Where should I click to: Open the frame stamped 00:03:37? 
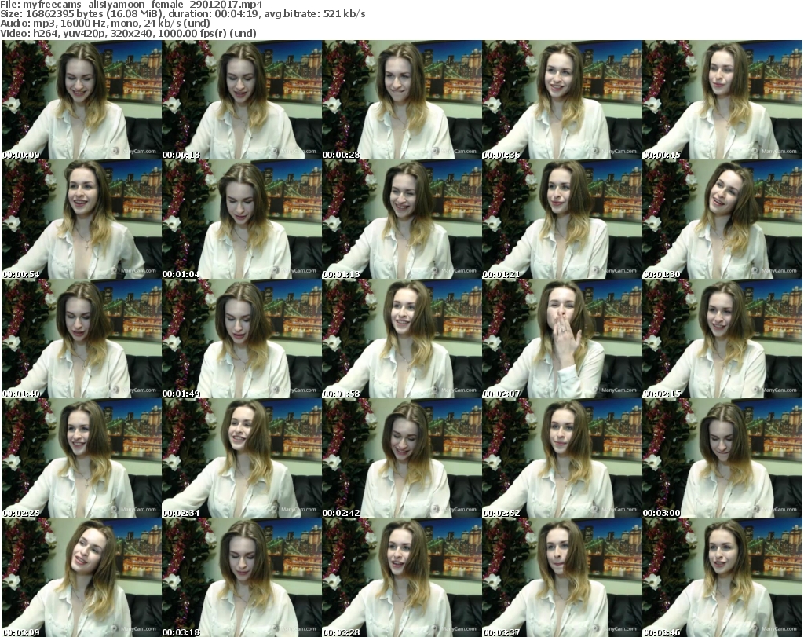coord(561,577)
